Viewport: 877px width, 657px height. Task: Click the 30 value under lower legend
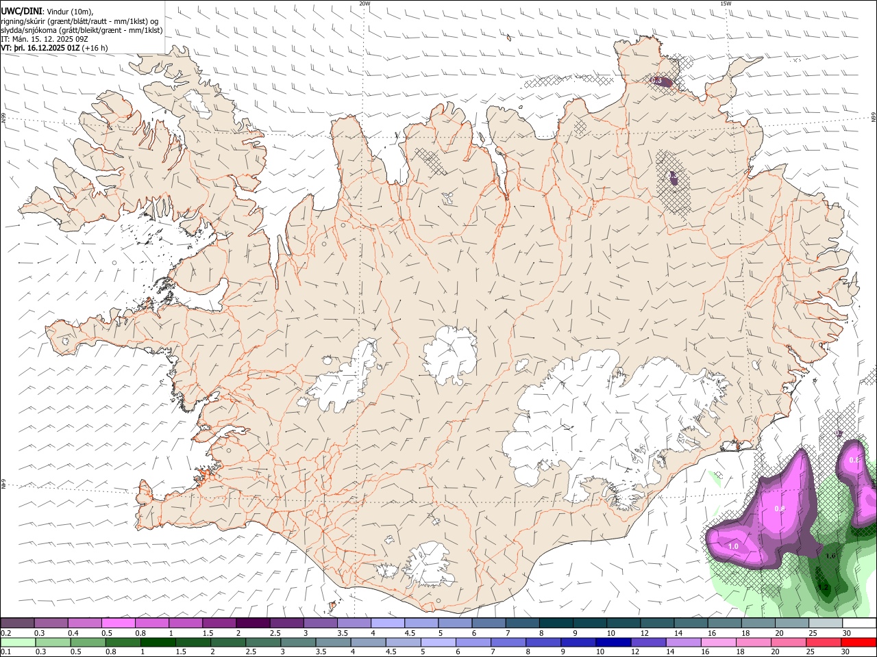click(x=847, y=652)
